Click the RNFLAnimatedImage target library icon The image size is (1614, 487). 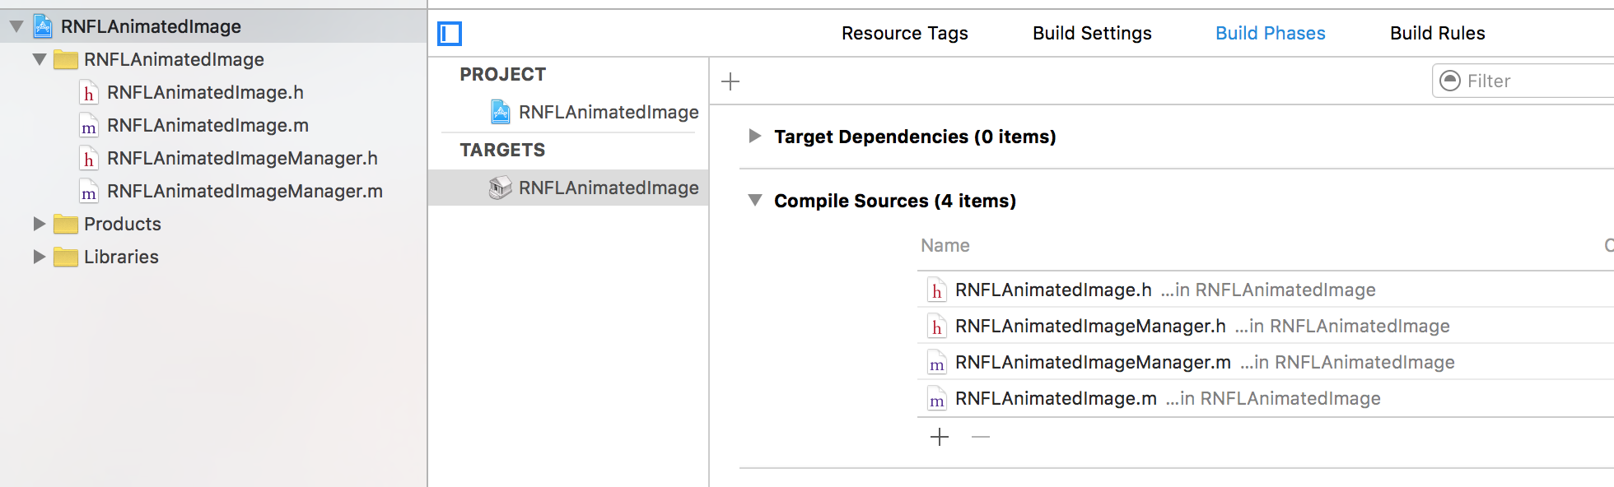click(x=500, y=188)
